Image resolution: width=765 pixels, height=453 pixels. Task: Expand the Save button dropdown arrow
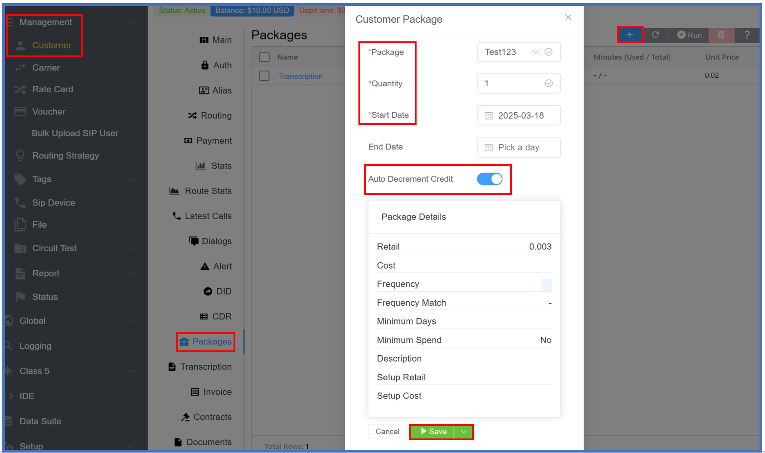(x=463, y=432)
